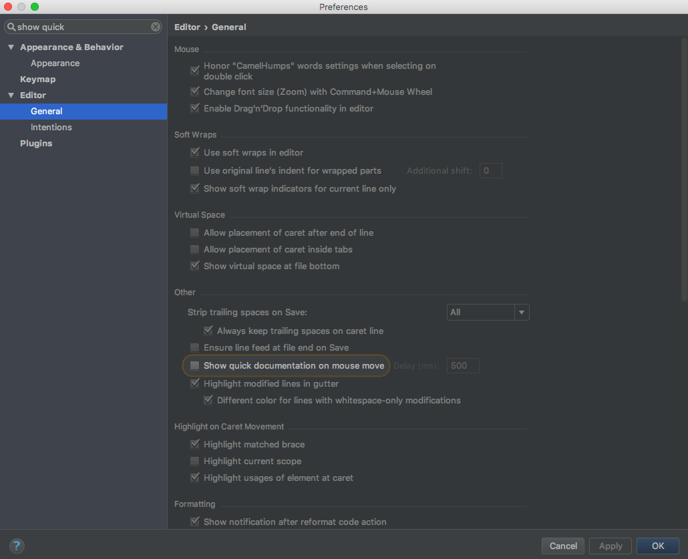Click the help question mark icon
The height and width of the screenshot is (559, 688).
17,546
